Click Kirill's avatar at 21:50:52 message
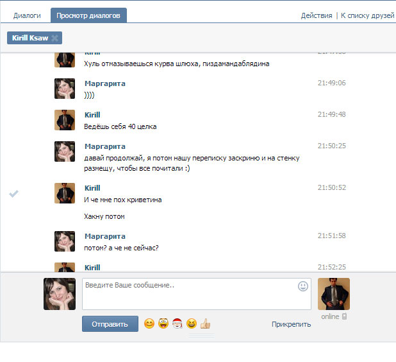 pyautogui.click(x=65, y=193)
